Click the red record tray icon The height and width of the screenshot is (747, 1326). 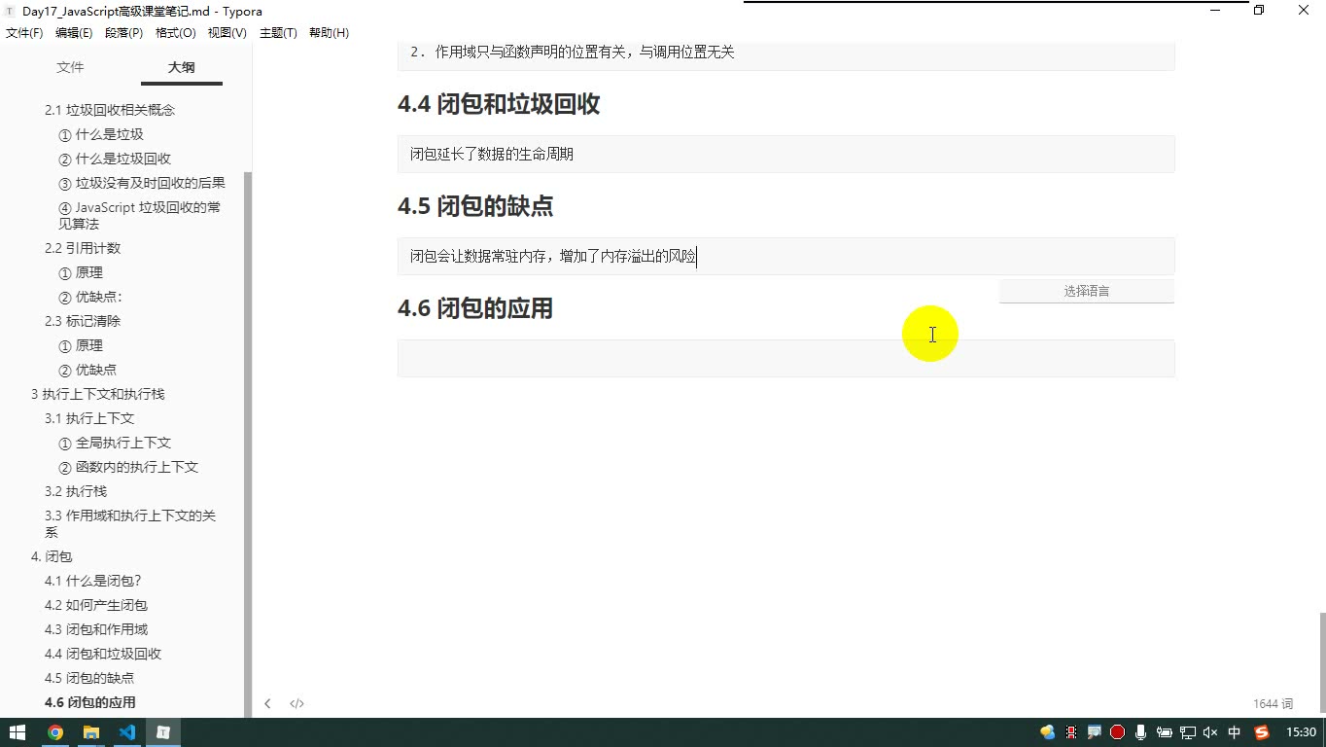(x=1117, y=732)
